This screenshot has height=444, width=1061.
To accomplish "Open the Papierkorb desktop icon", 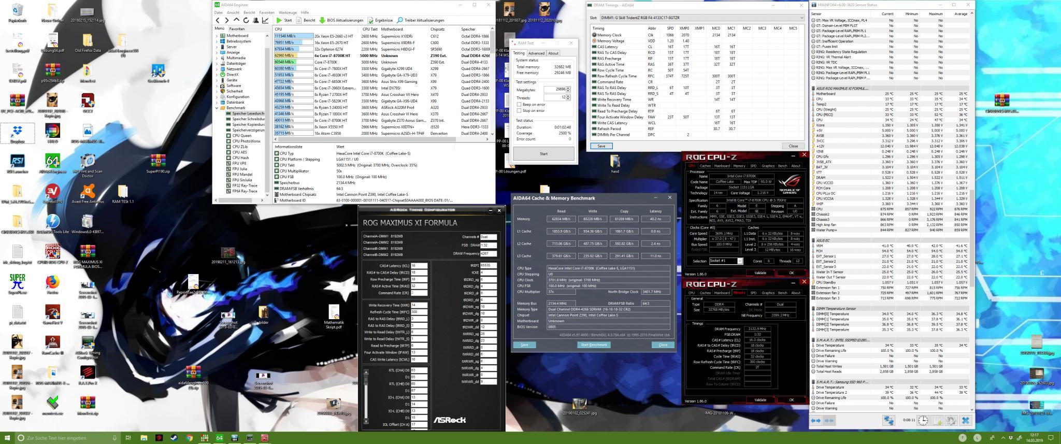I will tap(17, 13).
